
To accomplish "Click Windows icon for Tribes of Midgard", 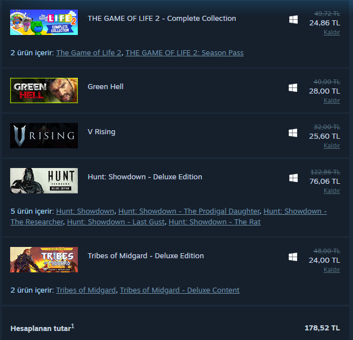I will (293, 257).
